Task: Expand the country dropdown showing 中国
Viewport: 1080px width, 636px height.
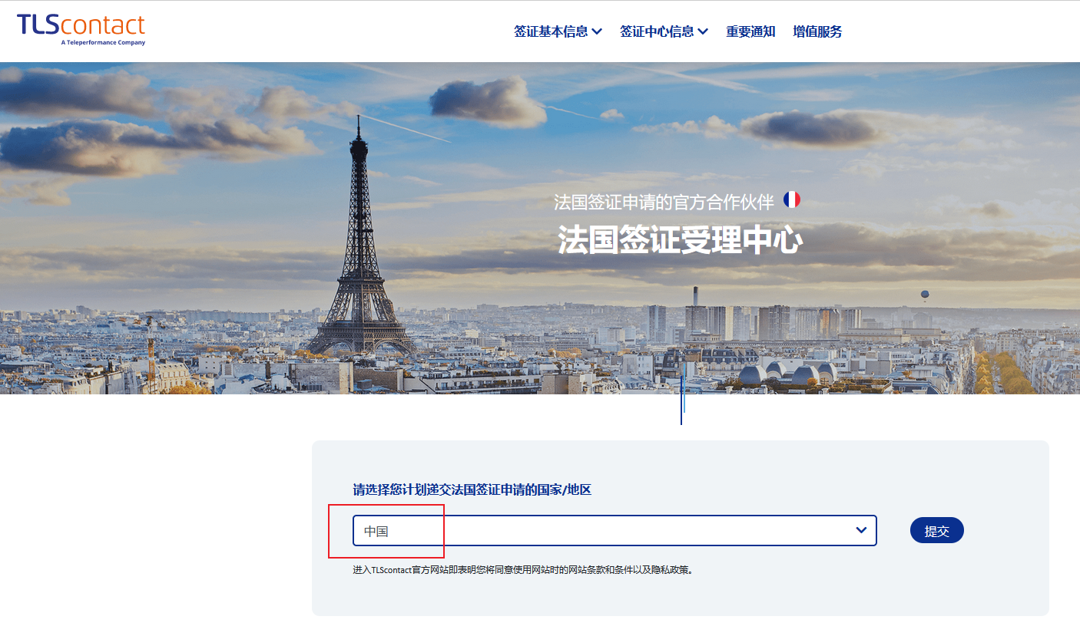Action: [x=615, y=530]
